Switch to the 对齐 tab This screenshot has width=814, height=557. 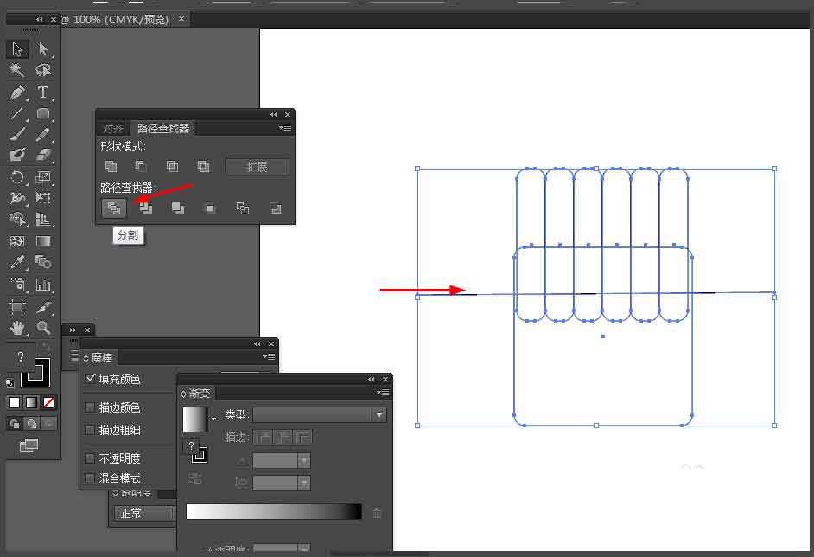point(112,128)
